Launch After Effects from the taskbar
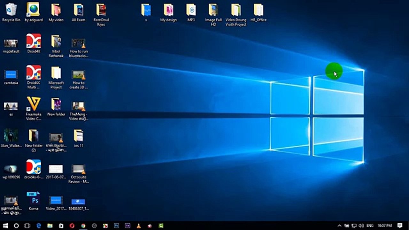409x230 pixels. [127, 226]
